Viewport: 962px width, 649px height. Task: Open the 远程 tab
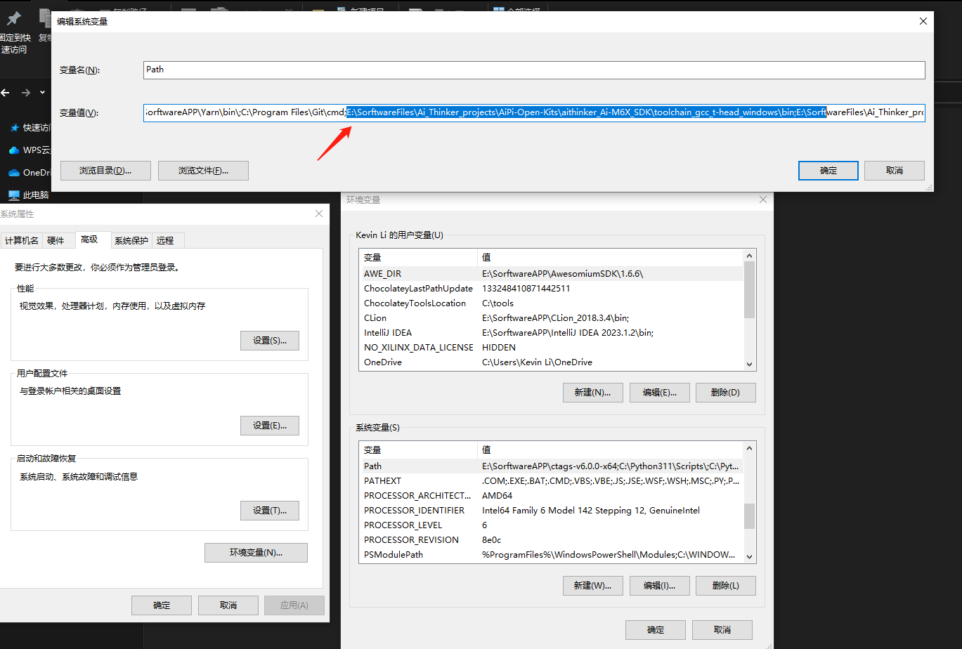click(x=165, y=240)
